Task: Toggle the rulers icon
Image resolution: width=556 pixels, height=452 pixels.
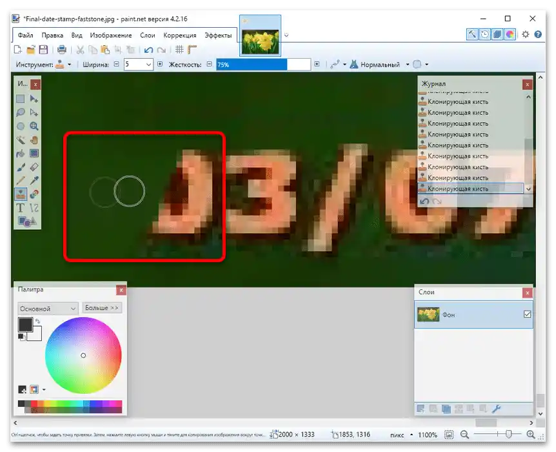Action: click(x=192, y=50)
